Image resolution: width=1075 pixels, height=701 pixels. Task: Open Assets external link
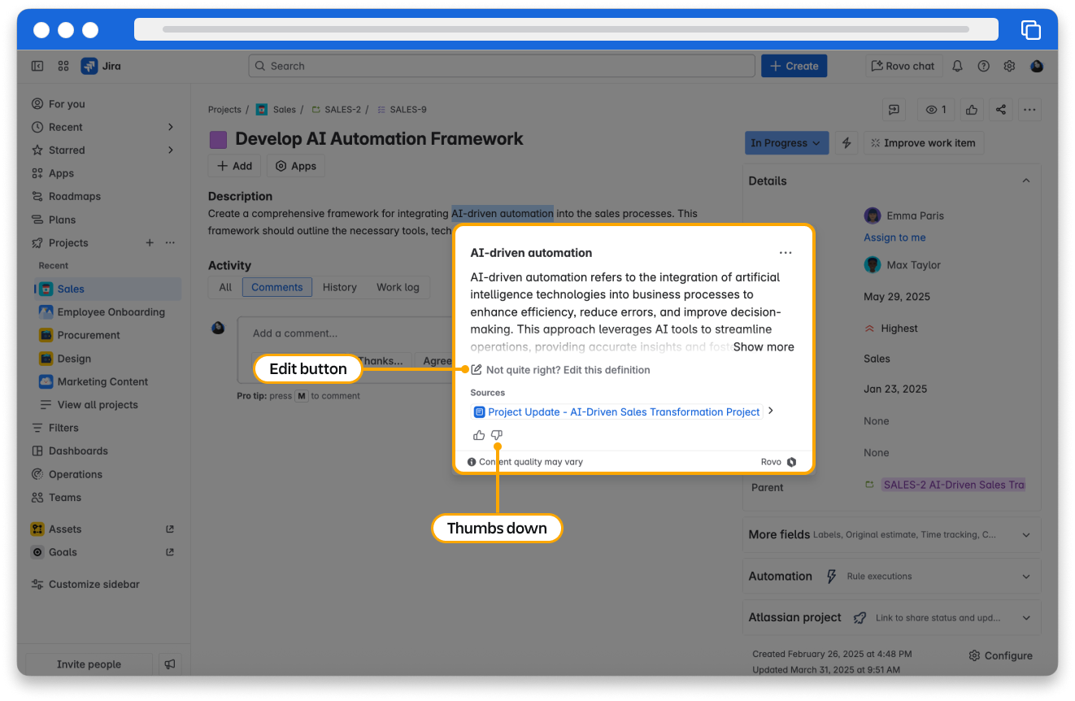point(170,529)
